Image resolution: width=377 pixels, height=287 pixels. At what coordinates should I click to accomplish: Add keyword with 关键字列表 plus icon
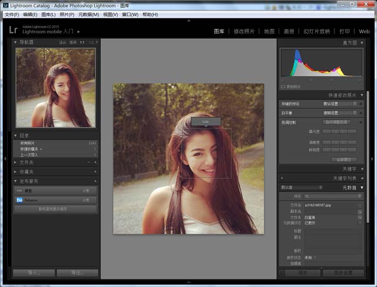(x=282, y=178)
